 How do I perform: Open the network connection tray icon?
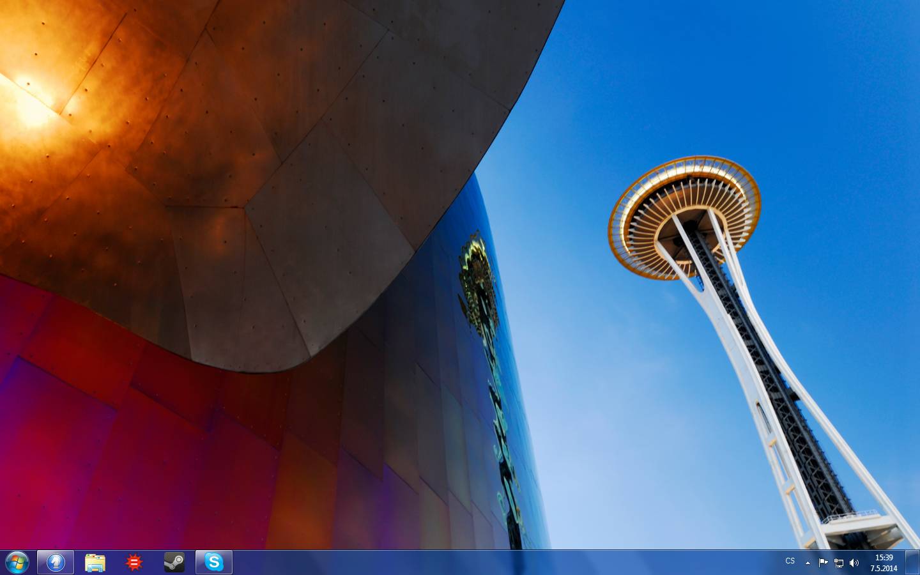(839, 563)
